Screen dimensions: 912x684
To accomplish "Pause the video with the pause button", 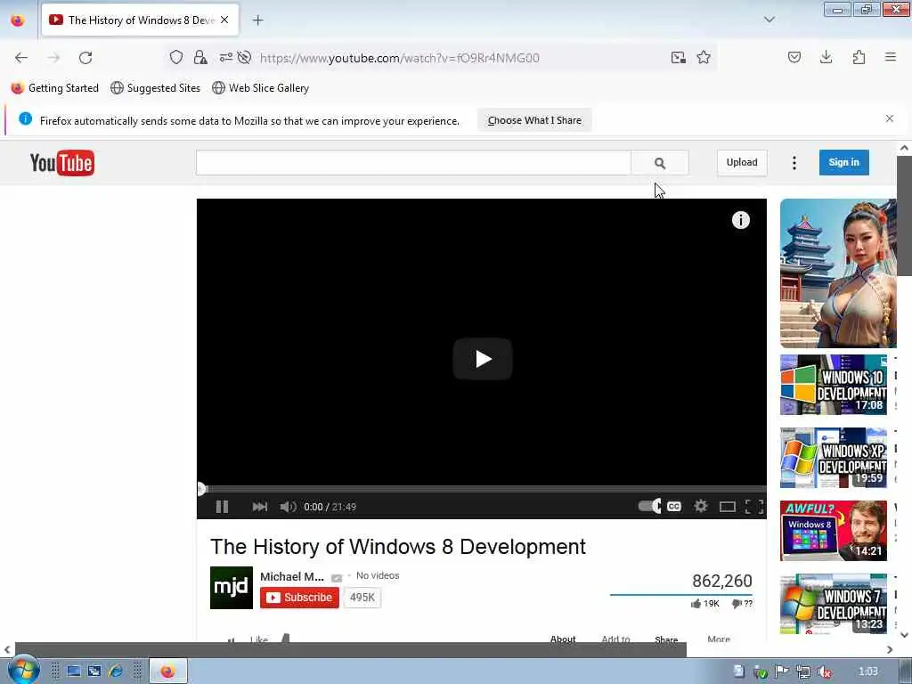I will coord(222,507).
